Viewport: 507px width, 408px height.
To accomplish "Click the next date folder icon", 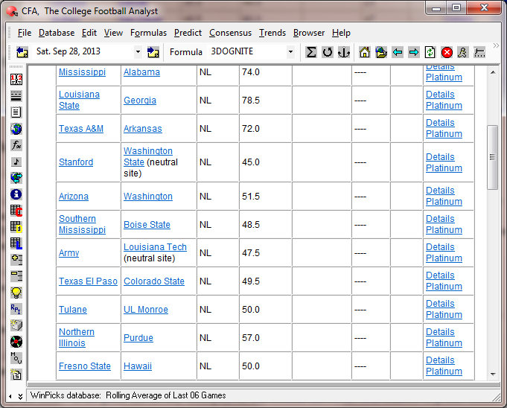I will point(153,52).
